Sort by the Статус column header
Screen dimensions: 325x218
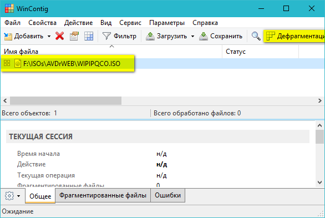[260, 52]
